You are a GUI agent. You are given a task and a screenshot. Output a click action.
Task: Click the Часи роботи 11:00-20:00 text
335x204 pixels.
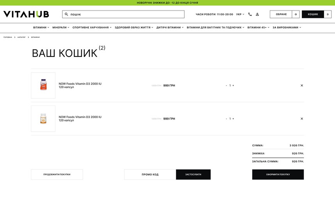coord(214,14)
